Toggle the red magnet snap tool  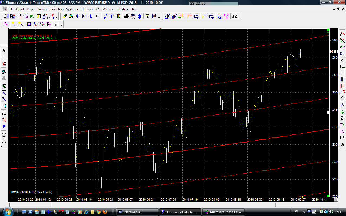click(x=4, y=64)
